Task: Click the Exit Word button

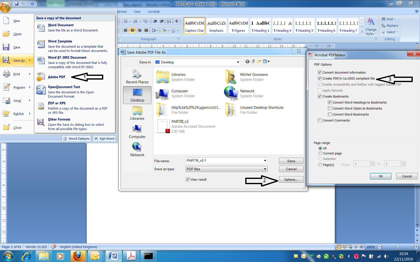Action: (x=104, y=138)
